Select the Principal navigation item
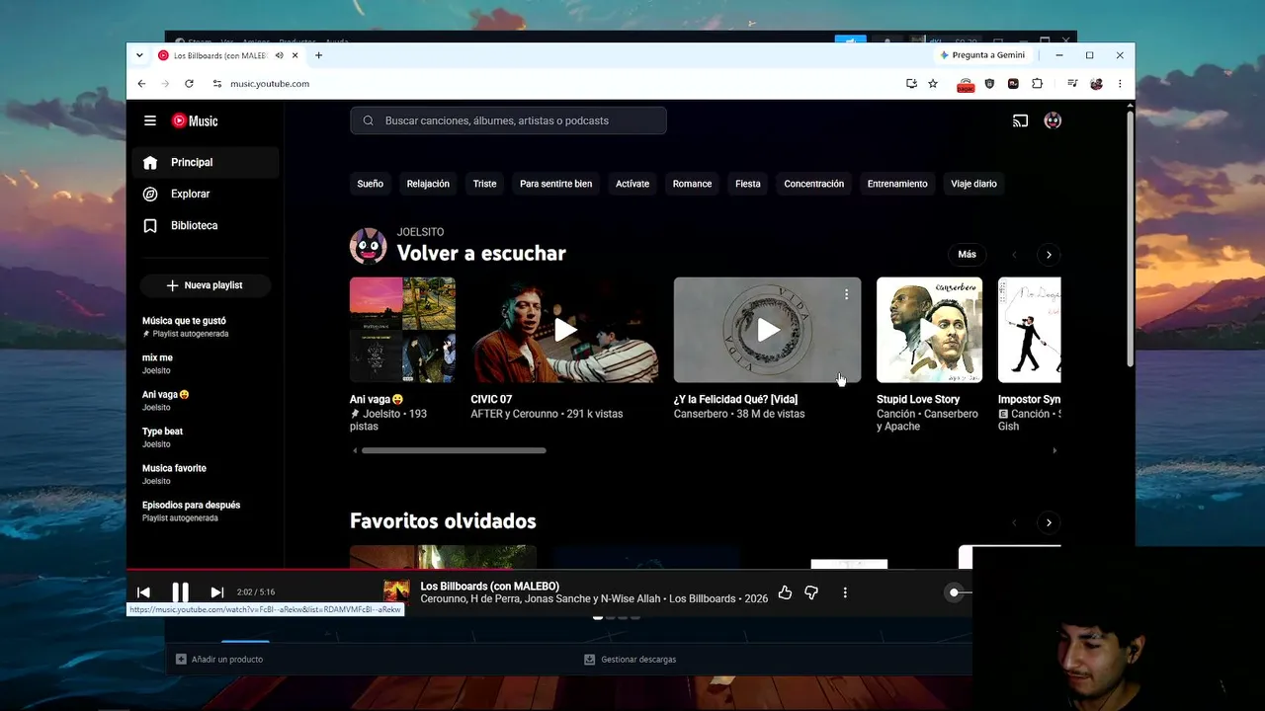 [x=206, y=162]
